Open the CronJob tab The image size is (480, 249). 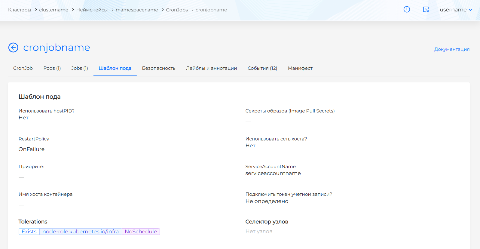coord(23,68)
